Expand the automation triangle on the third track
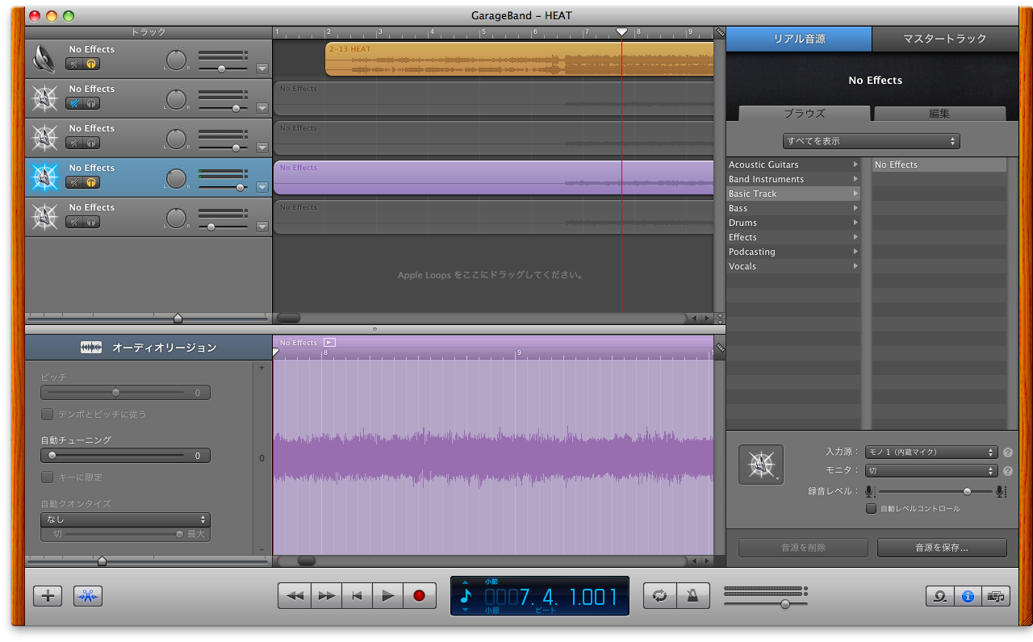This screenshot has height=642, width=1033. [x=261, y=148]
